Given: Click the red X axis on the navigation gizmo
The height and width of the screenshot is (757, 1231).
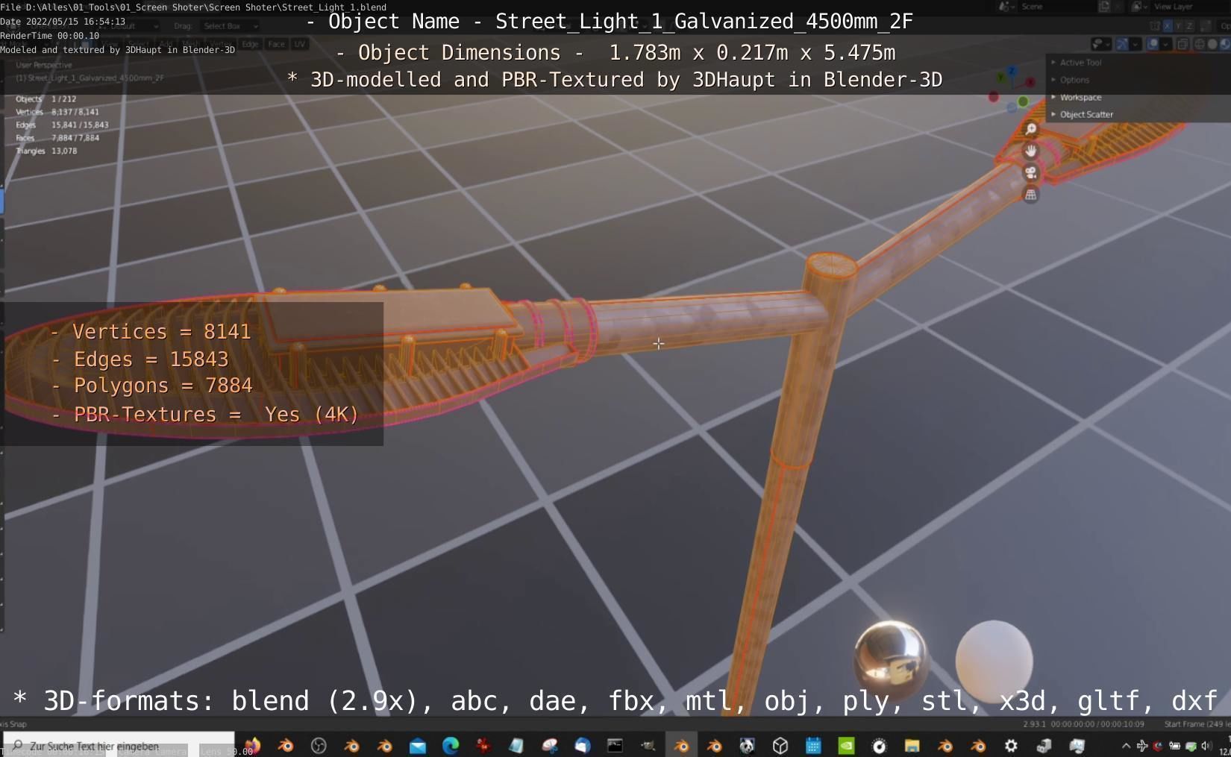Looking at the screenshot, I should 1030,82.
